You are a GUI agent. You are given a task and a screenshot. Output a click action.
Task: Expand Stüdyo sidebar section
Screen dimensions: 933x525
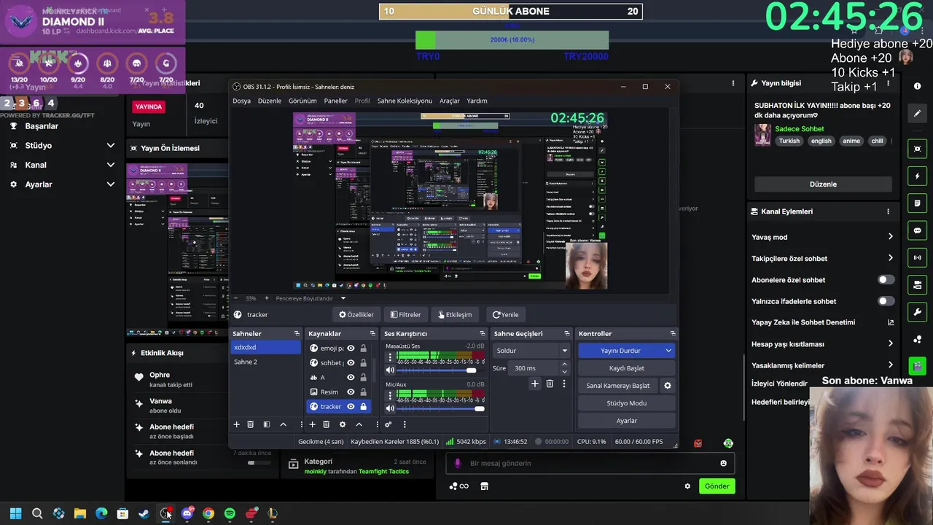point(111,146)
